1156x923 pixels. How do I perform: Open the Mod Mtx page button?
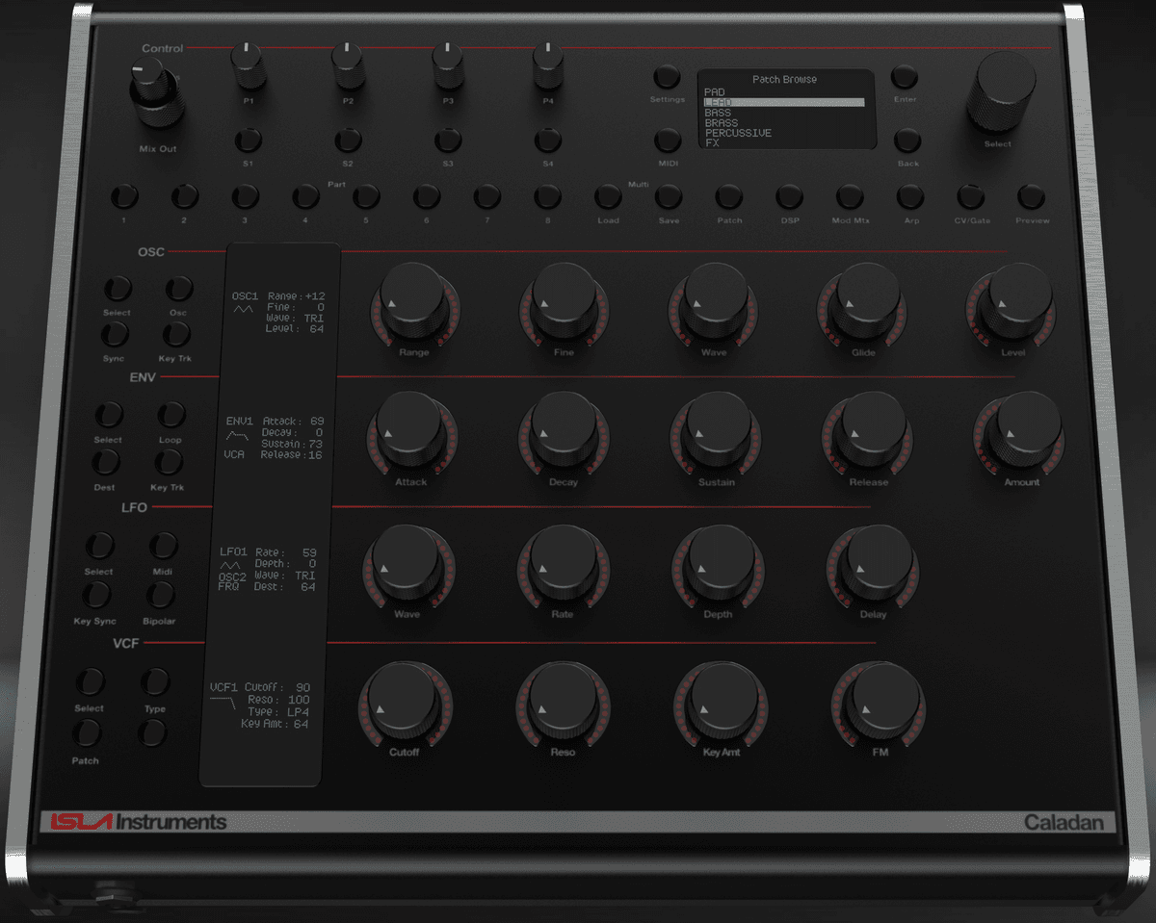coord(850,197)
